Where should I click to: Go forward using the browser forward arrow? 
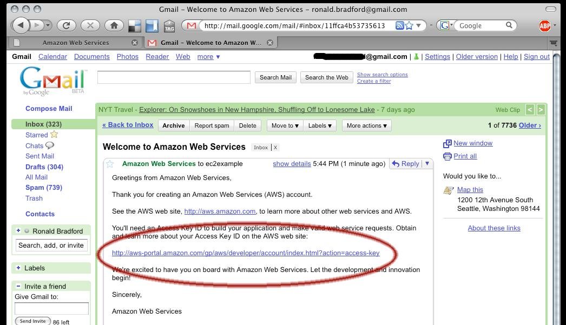36,25
